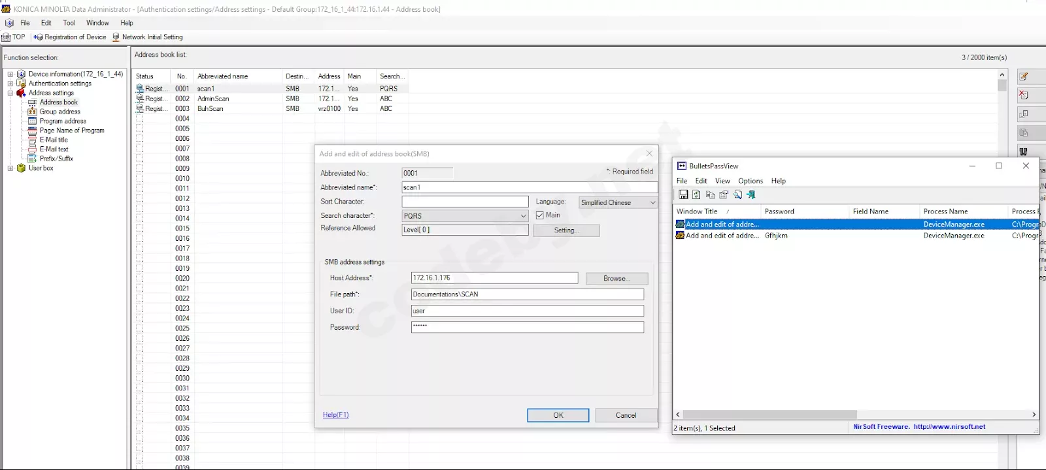
Task: Toggle the Main checkbox
Action: pyautogui.click(x=540, y=215)
